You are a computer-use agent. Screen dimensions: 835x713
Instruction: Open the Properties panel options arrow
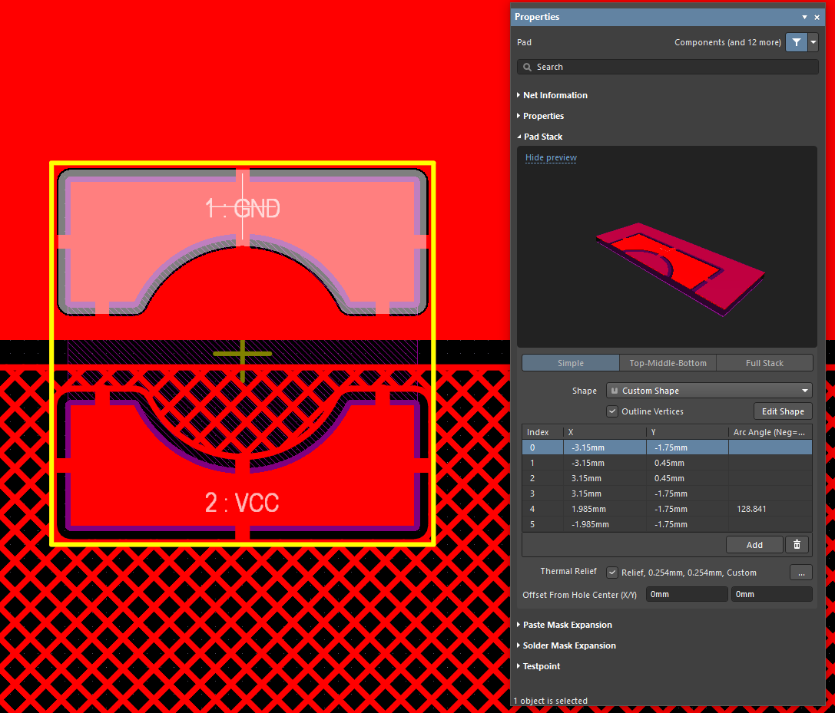point(804,17)
